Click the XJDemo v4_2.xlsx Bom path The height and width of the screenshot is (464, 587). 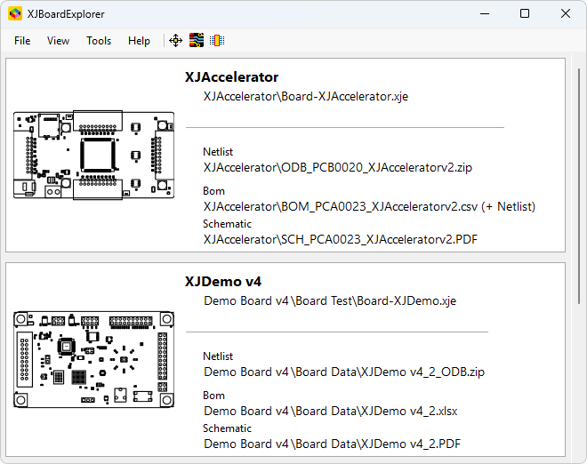point(330,411)
